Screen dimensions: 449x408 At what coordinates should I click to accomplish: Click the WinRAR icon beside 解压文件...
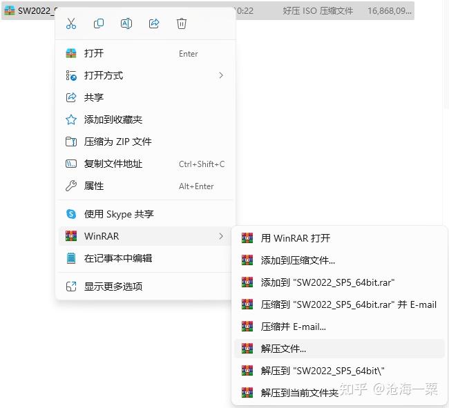[x=247, y=349]
